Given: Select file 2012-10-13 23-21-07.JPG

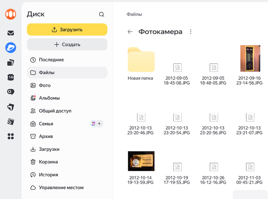Looking at the screenshot, I should tap(250, 123).
